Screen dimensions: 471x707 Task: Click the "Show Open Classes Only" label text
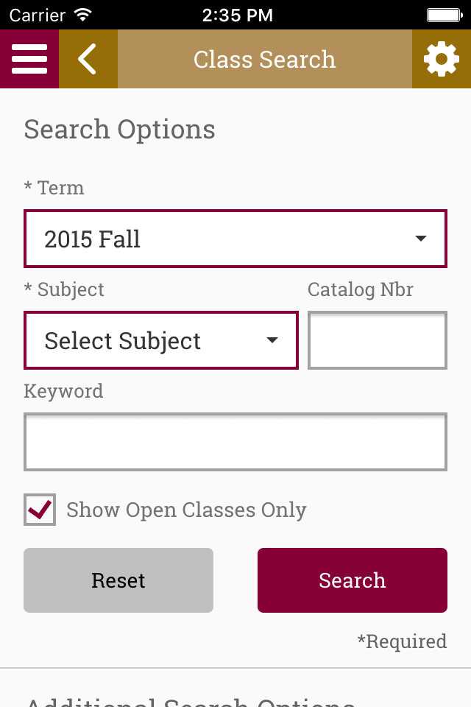(x=186, y=510)
